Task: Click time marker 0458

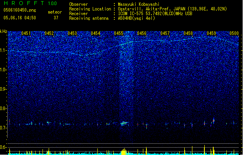Action: pos(188,33)
